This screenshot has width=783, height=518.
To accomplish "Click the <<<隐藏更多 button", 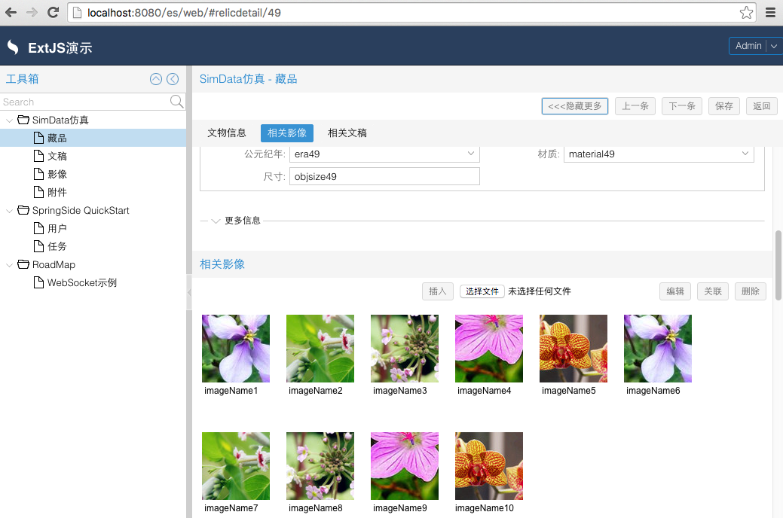I will click(x=575, y=106).
